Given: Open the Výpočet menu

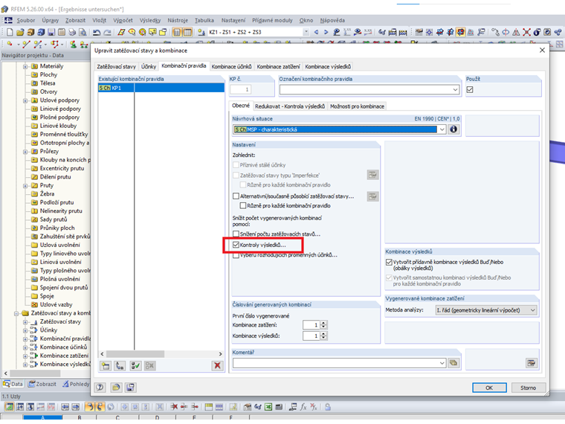Looking at the screenshot, I should coord(123,21).
